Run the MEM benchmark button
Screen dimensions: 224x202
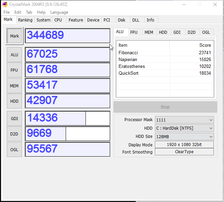click(x=14, y=86)
